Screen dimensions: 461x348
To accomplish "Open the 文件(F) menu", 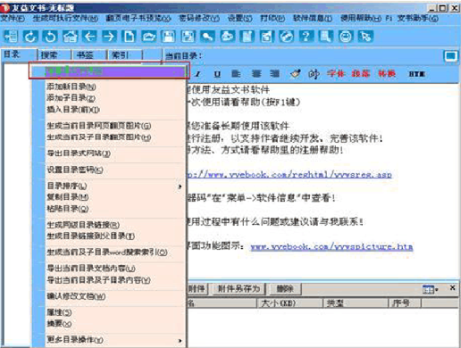I will [13, 19].
